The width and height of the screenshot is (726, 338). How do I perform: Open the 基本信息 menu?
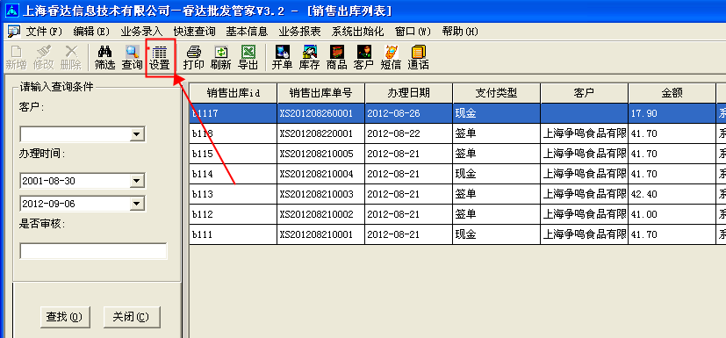point(247,32)
